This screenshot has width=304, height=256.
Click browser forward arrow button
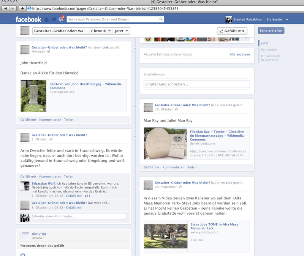pos(13,8)
